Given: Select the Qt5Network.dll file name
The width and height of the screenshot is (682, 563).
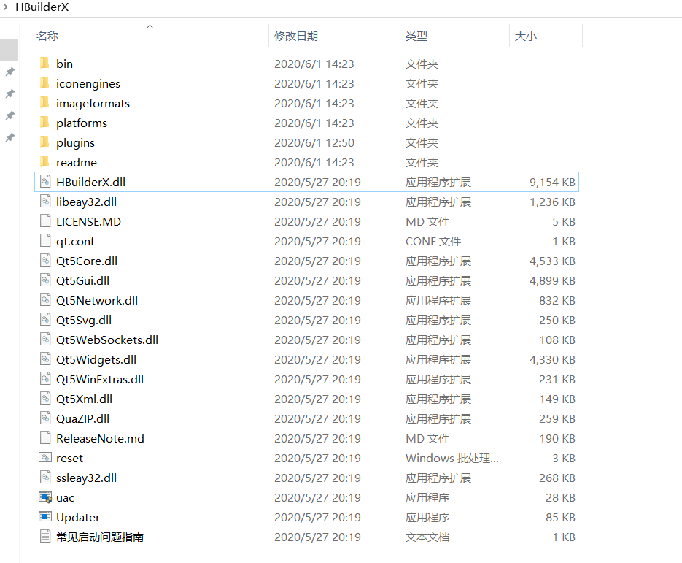Looking at the screenshot, I should tap(97, 300).
